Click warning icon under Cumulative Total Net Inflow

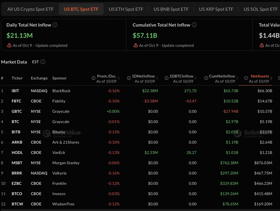point(135,46)
